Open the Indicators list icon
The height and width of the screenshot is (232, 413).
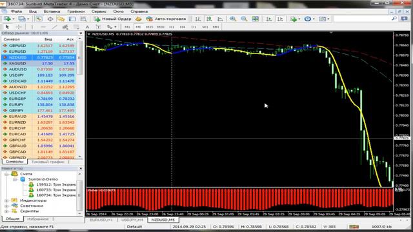coord(293,19)
